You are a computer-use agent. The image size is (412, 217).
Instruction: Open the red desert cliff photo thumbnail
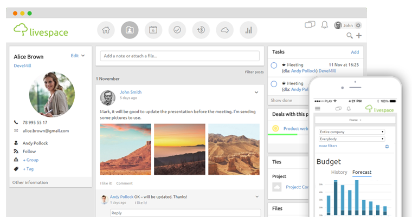[126, 149]
